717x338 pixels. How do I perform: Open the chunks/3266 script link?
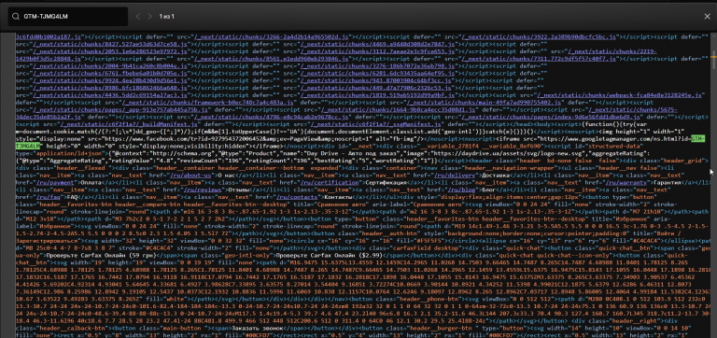271,37
